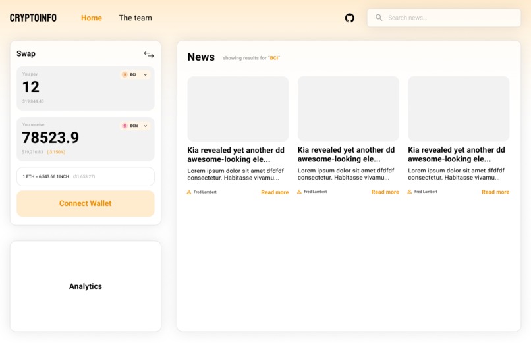Click the BCN coin icon in You receive
Viewport: 531px width, 343px height.
point(125,126)
